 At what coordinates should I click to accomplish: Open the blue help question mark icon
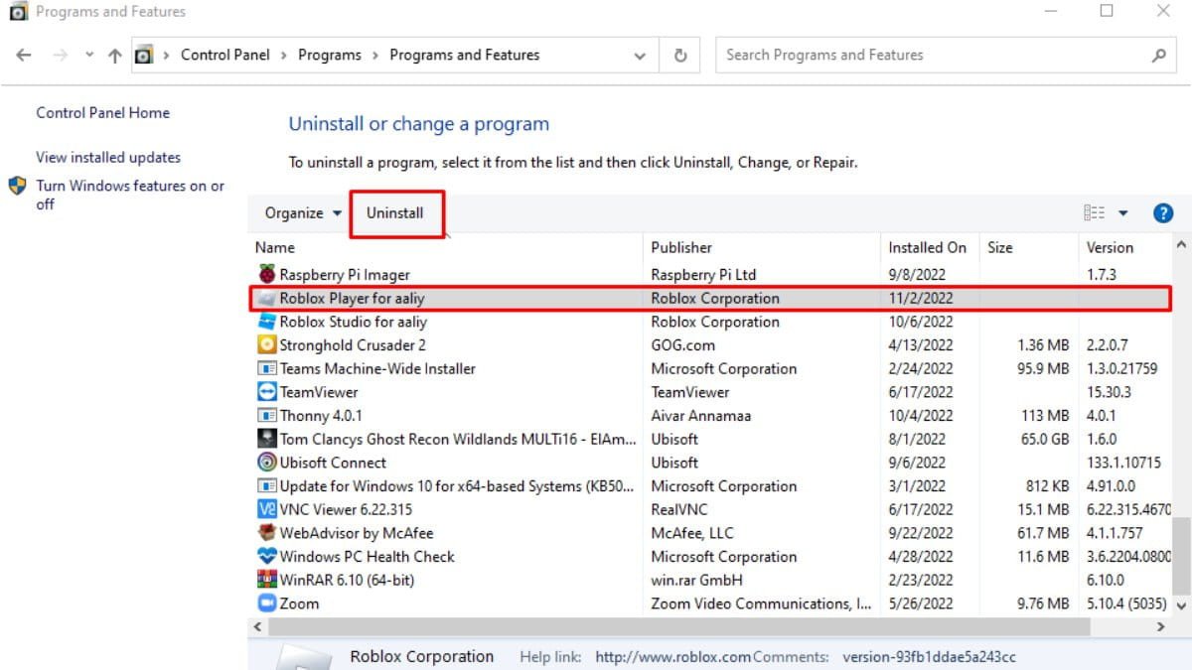1163,213
